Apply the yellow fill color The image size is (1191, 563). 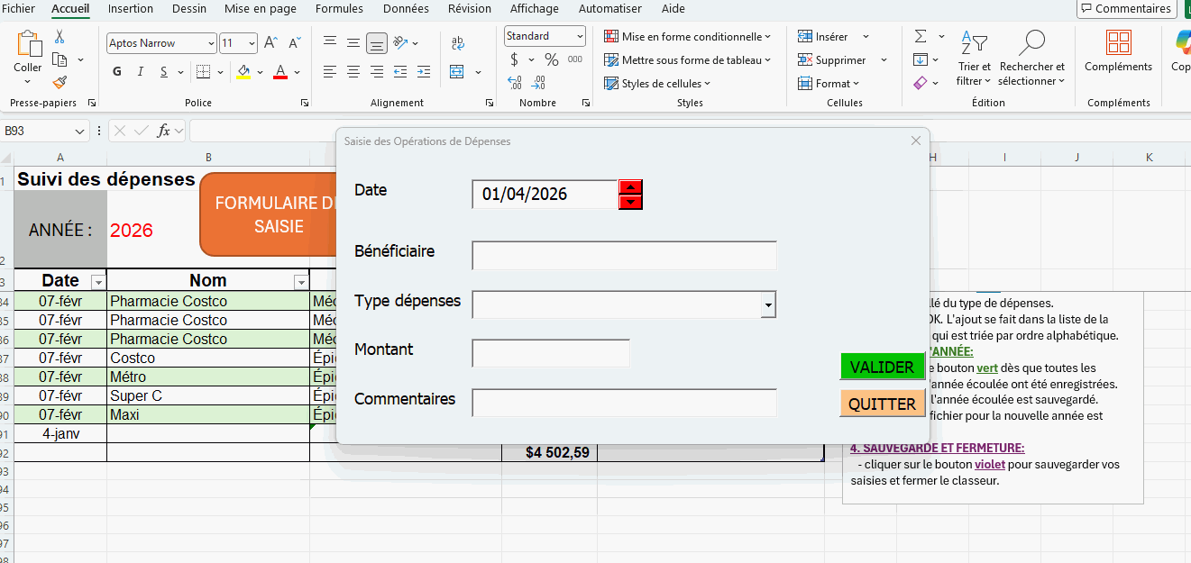tap(243, 72)
